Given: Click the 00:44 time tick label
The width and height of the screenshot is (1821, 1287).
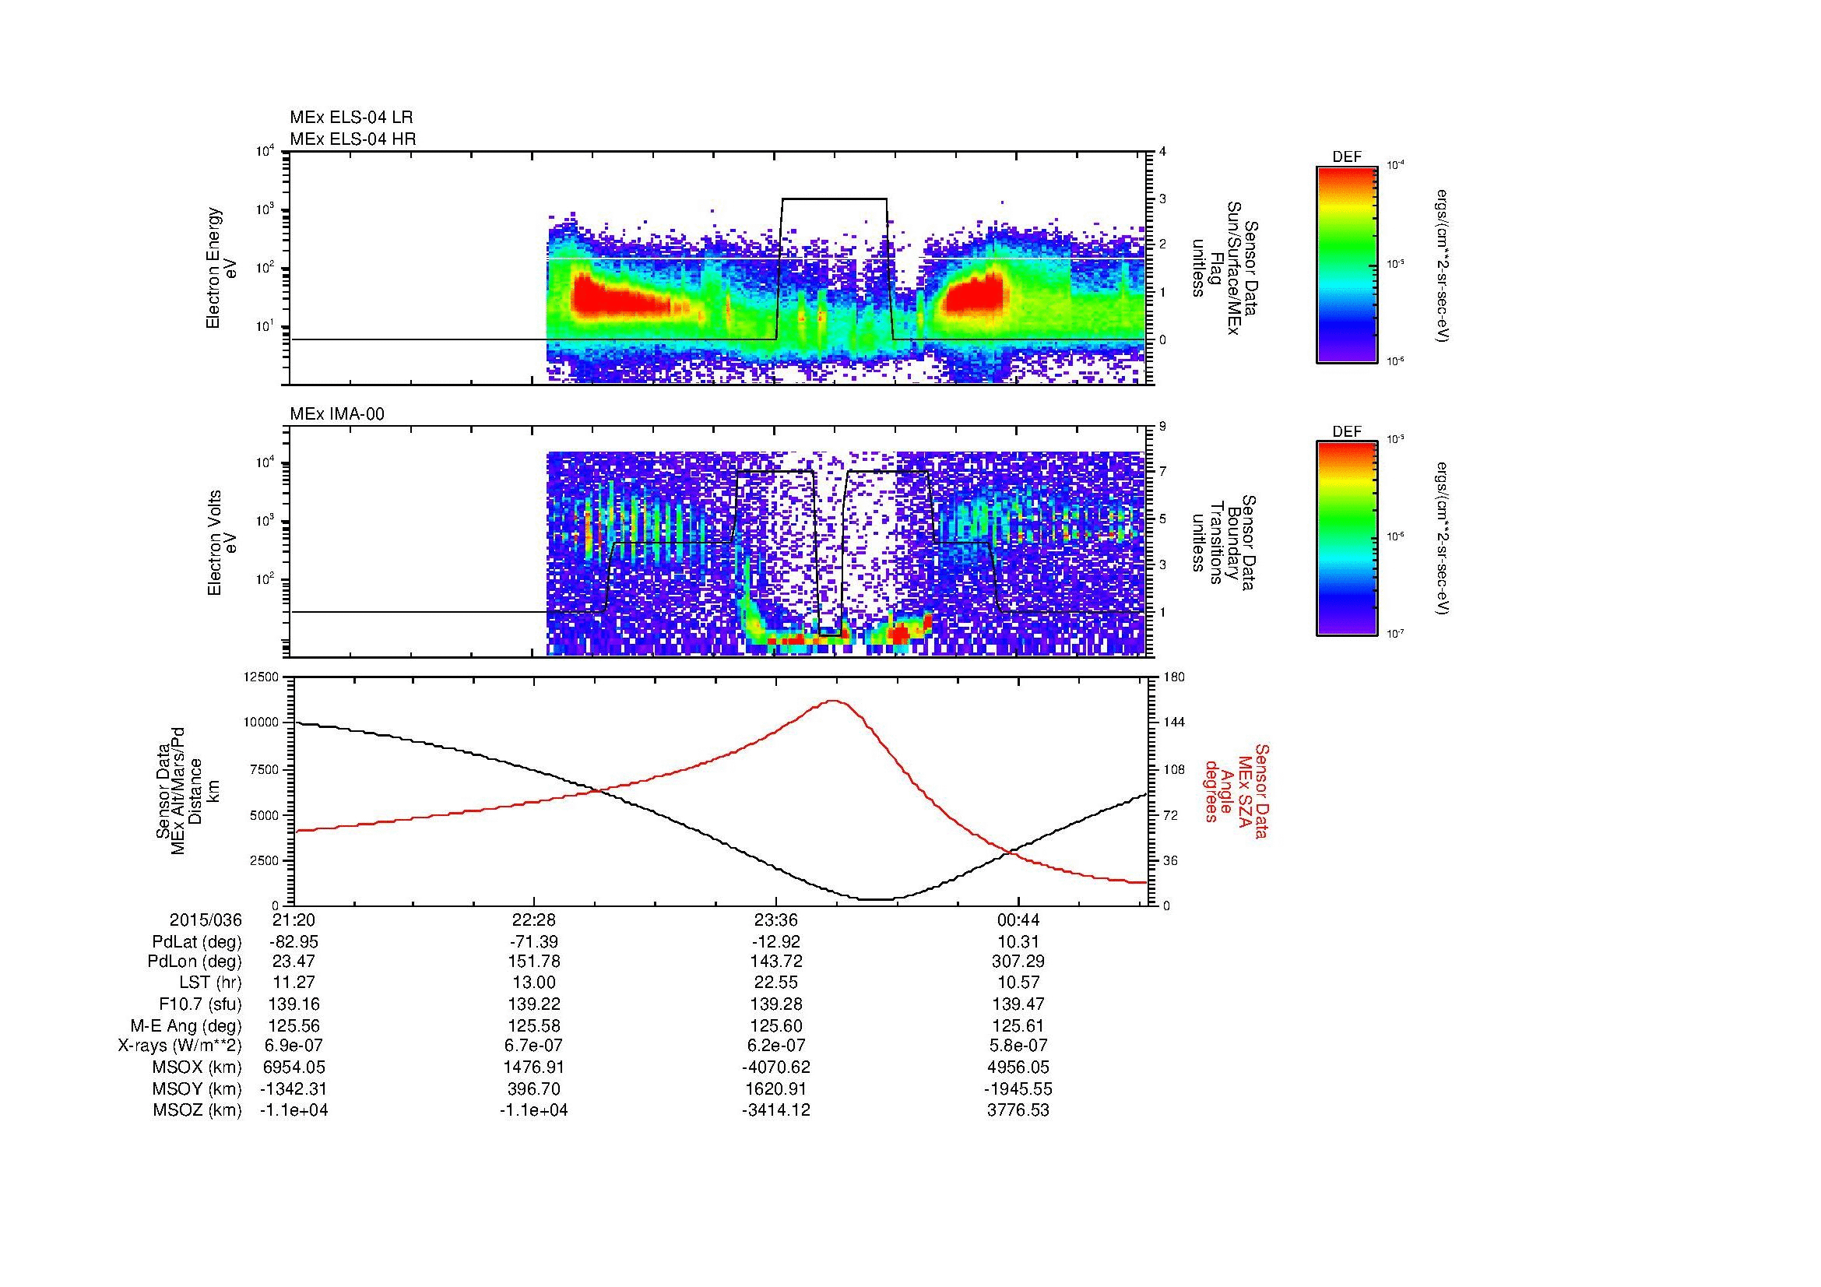Looking at the screenshot, I should click(x=1018, y=920).
